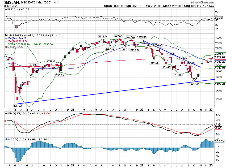226x168 pixels.
Task: Click the 1780.09 price annotation
Action: coord(59,75)
